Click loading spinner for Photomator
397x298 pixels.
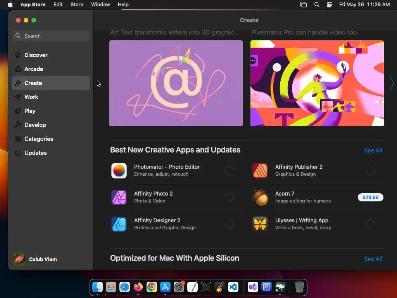point(229,171)
